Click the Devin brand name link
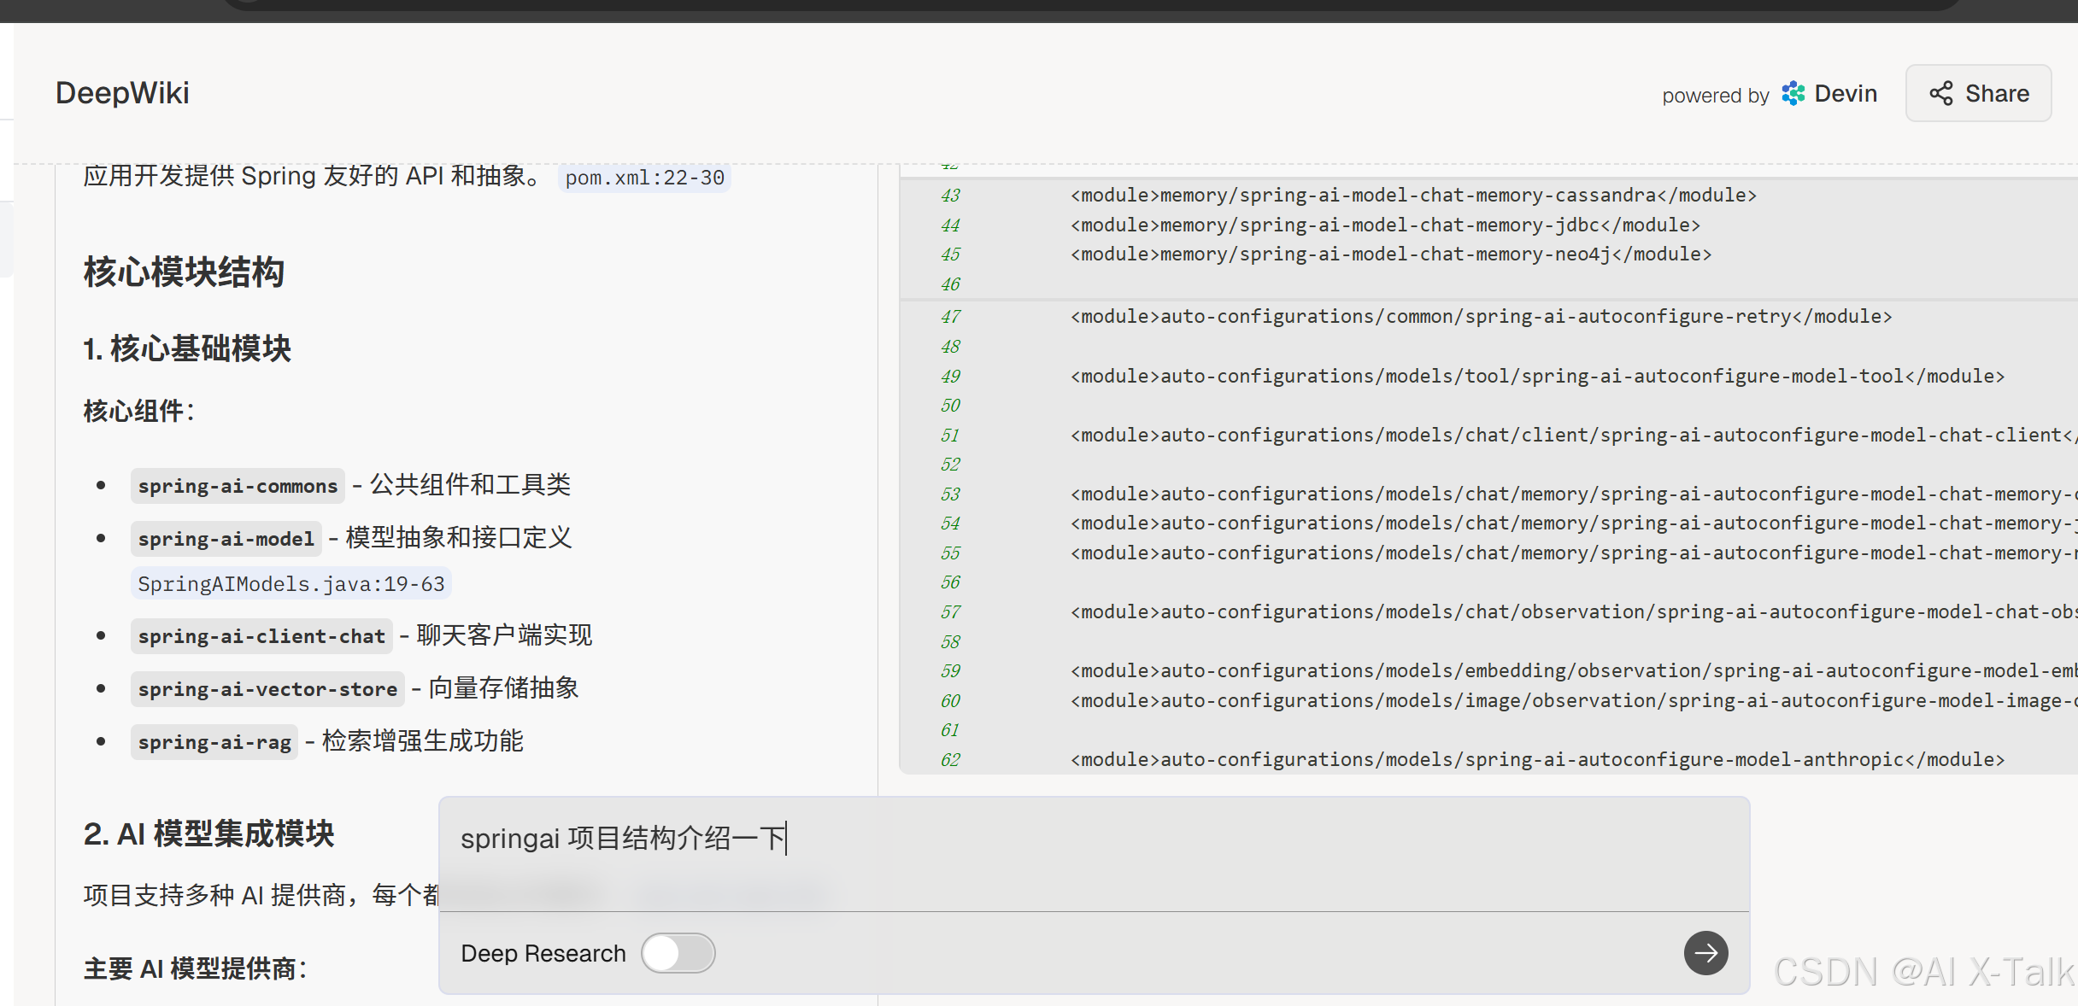This screenshot has height=1006, width=2078. pos(1846,94)
